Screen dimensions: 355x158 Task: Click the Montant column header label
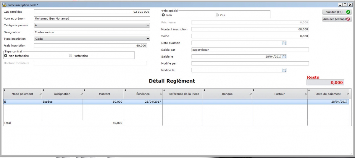[x=104, y=94]
